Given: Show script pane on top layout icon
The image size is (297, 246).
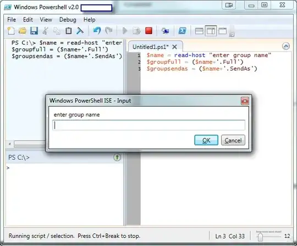Looking at the screenshot, I should tap(199, 31).
